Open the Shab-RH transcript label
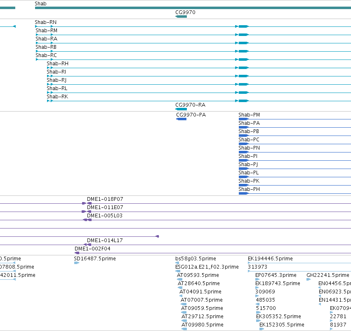The image size is (351, 331). pos(57,64)
